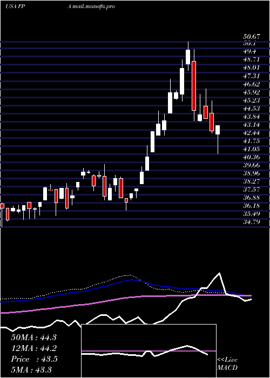This screenshot has height=378, width=270.
Task: Click the 38.27 price level label
Action: click(252, 181)
